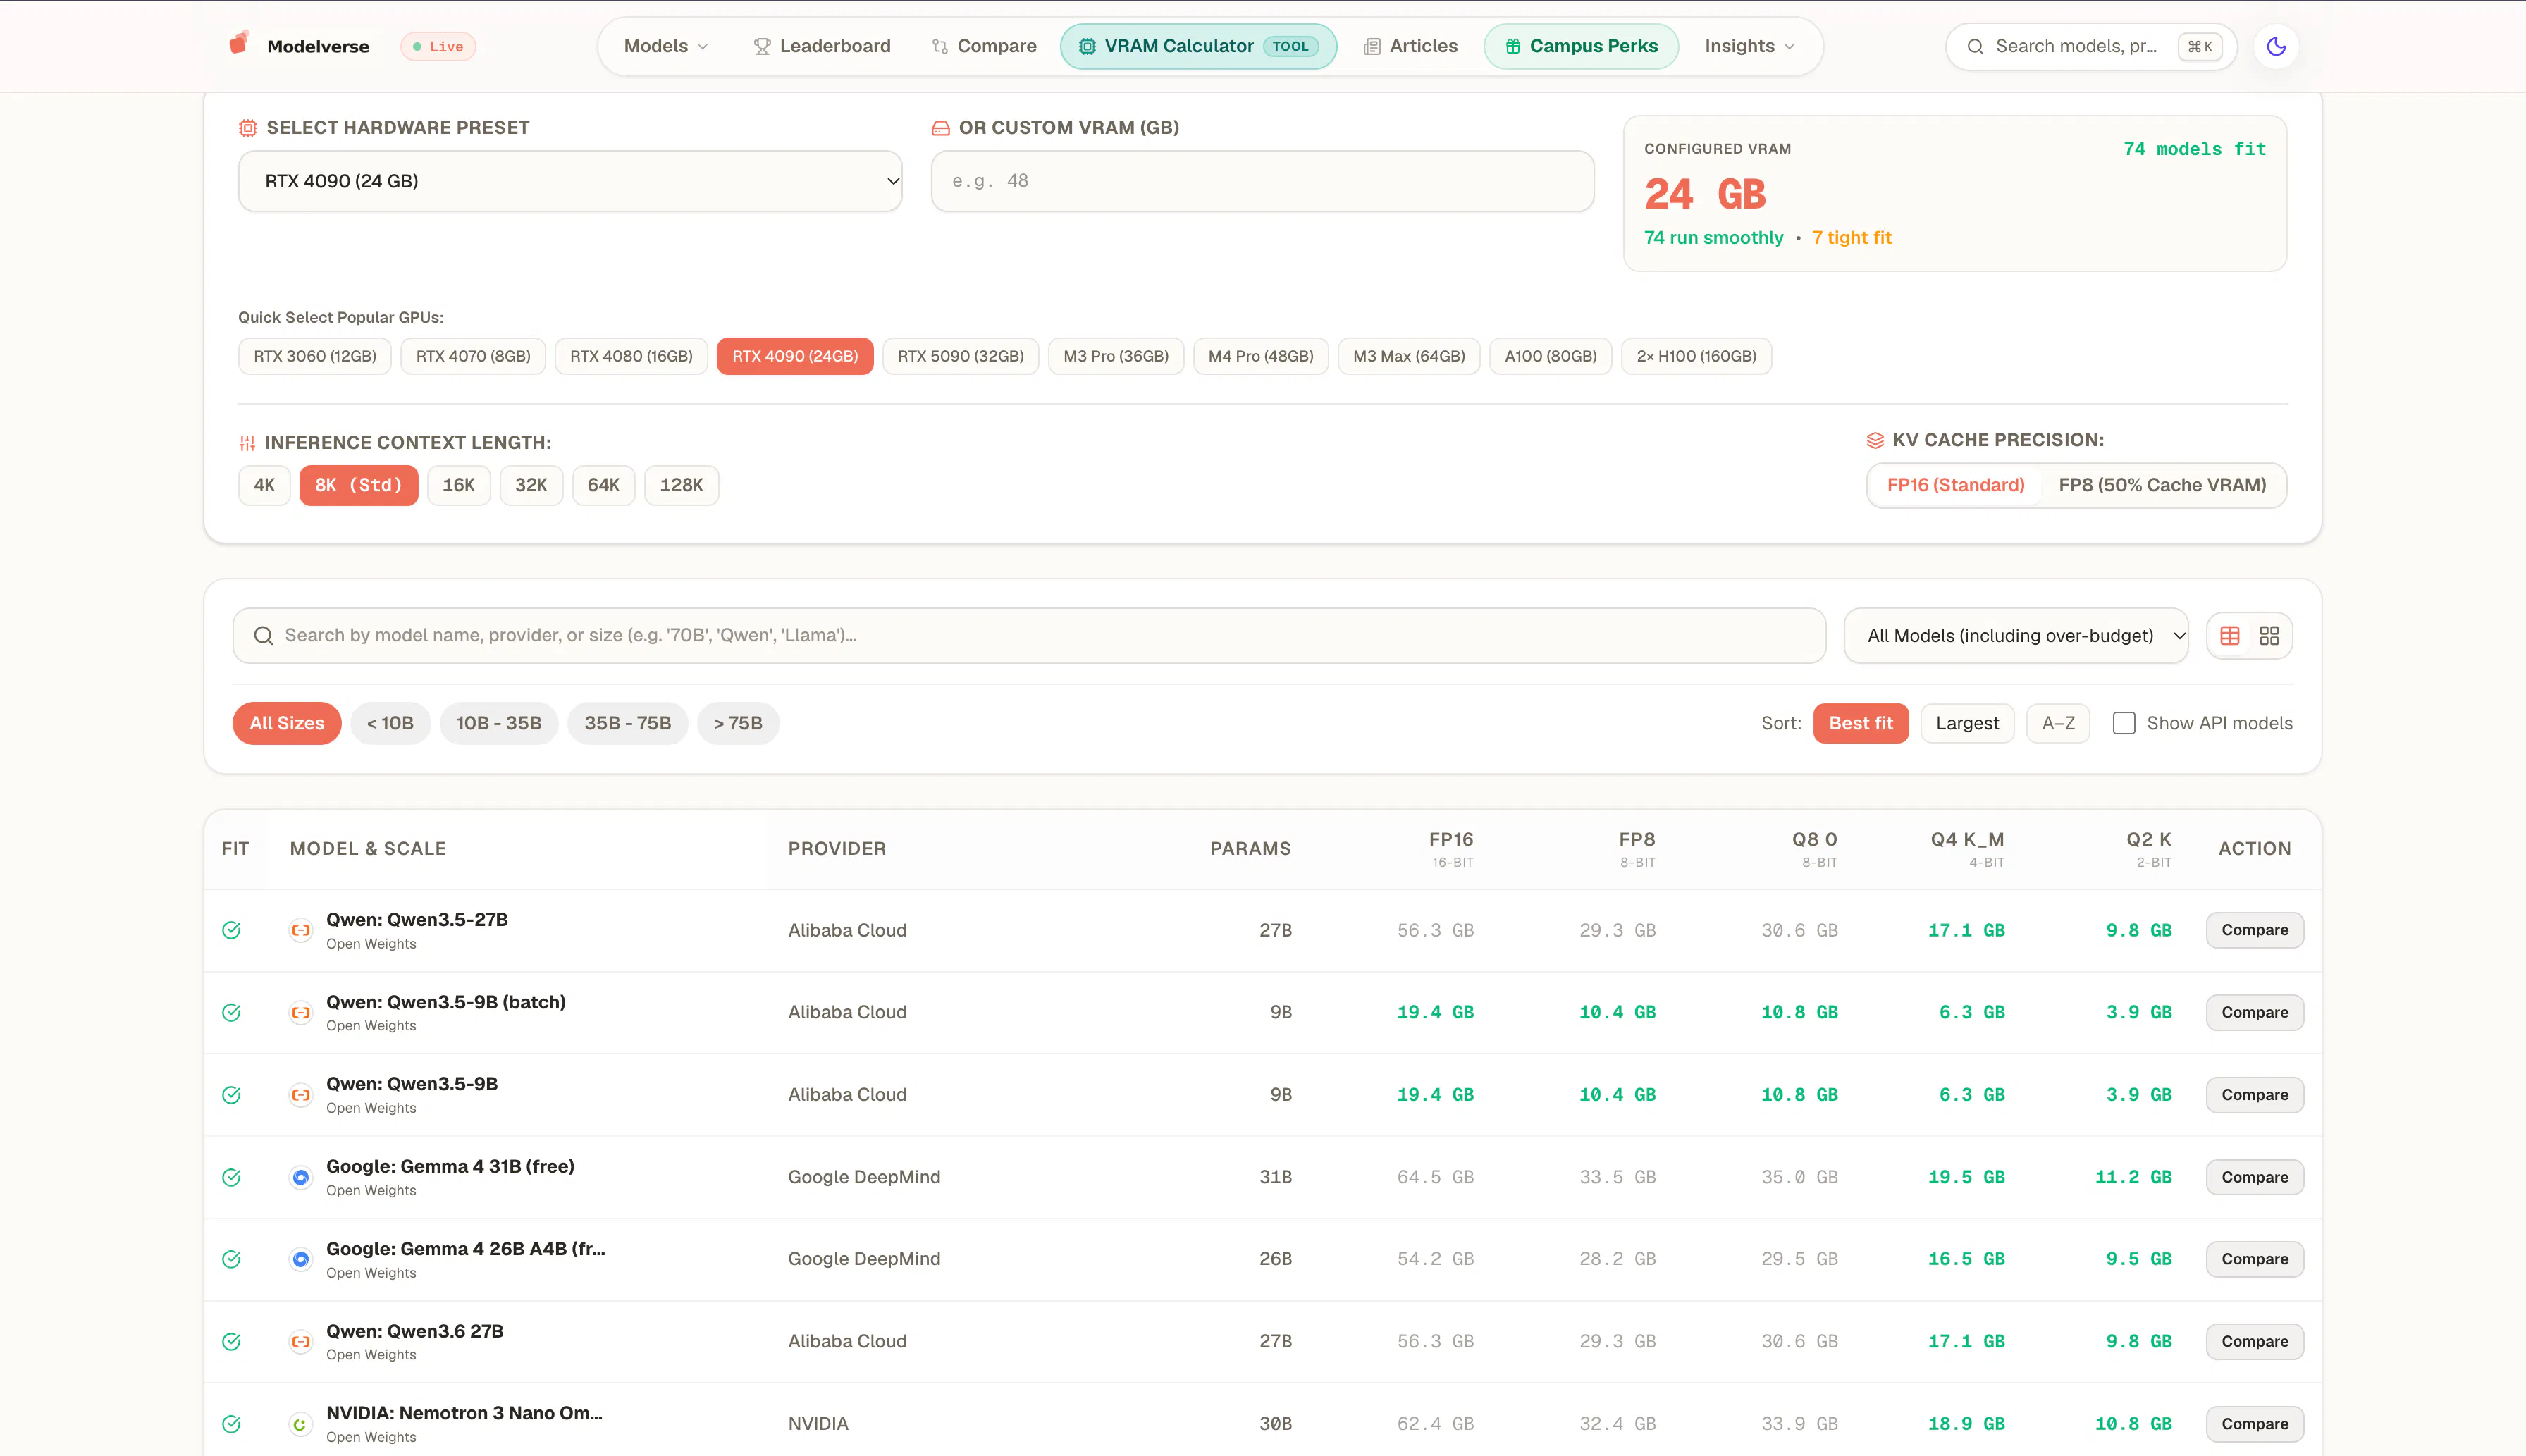2526x1456 pixels.
Task: Open the All Models filter dropdown
Action: tap(2015, 636)
